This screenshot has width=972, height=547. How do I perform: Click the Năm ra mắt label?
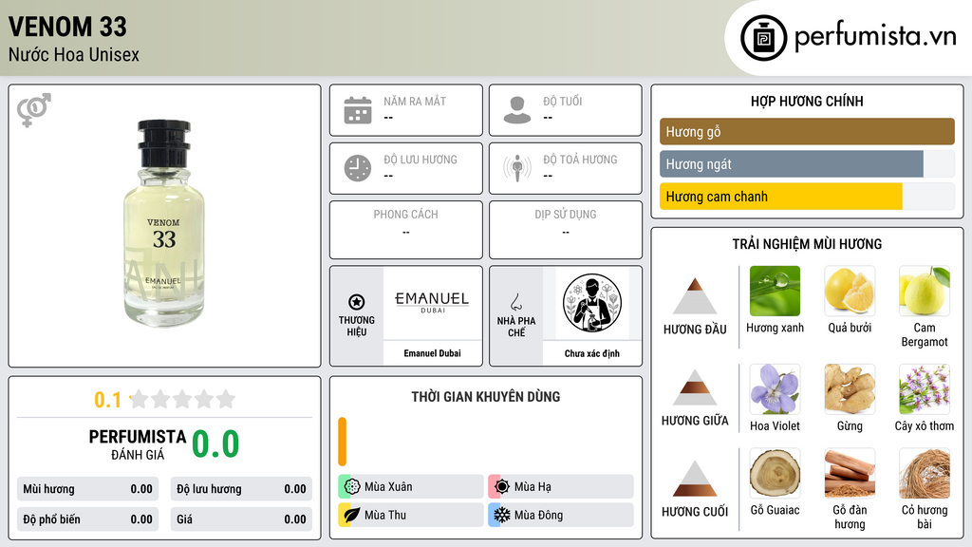(x=415, y=101)
